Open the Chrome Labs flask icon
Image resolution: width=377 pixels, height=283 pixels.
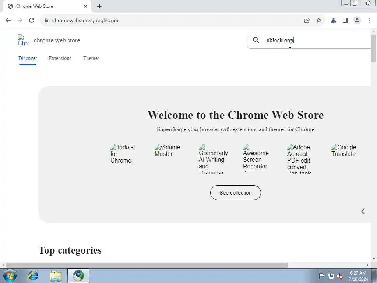pyautogui.click(x=334, y=21)
